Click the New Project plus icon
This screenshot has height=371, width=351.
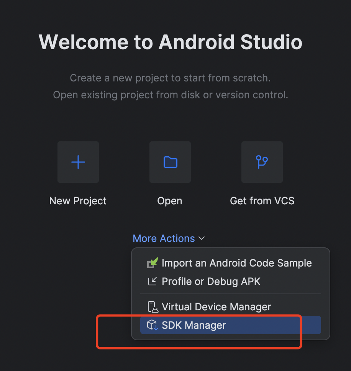pos(78,162)
